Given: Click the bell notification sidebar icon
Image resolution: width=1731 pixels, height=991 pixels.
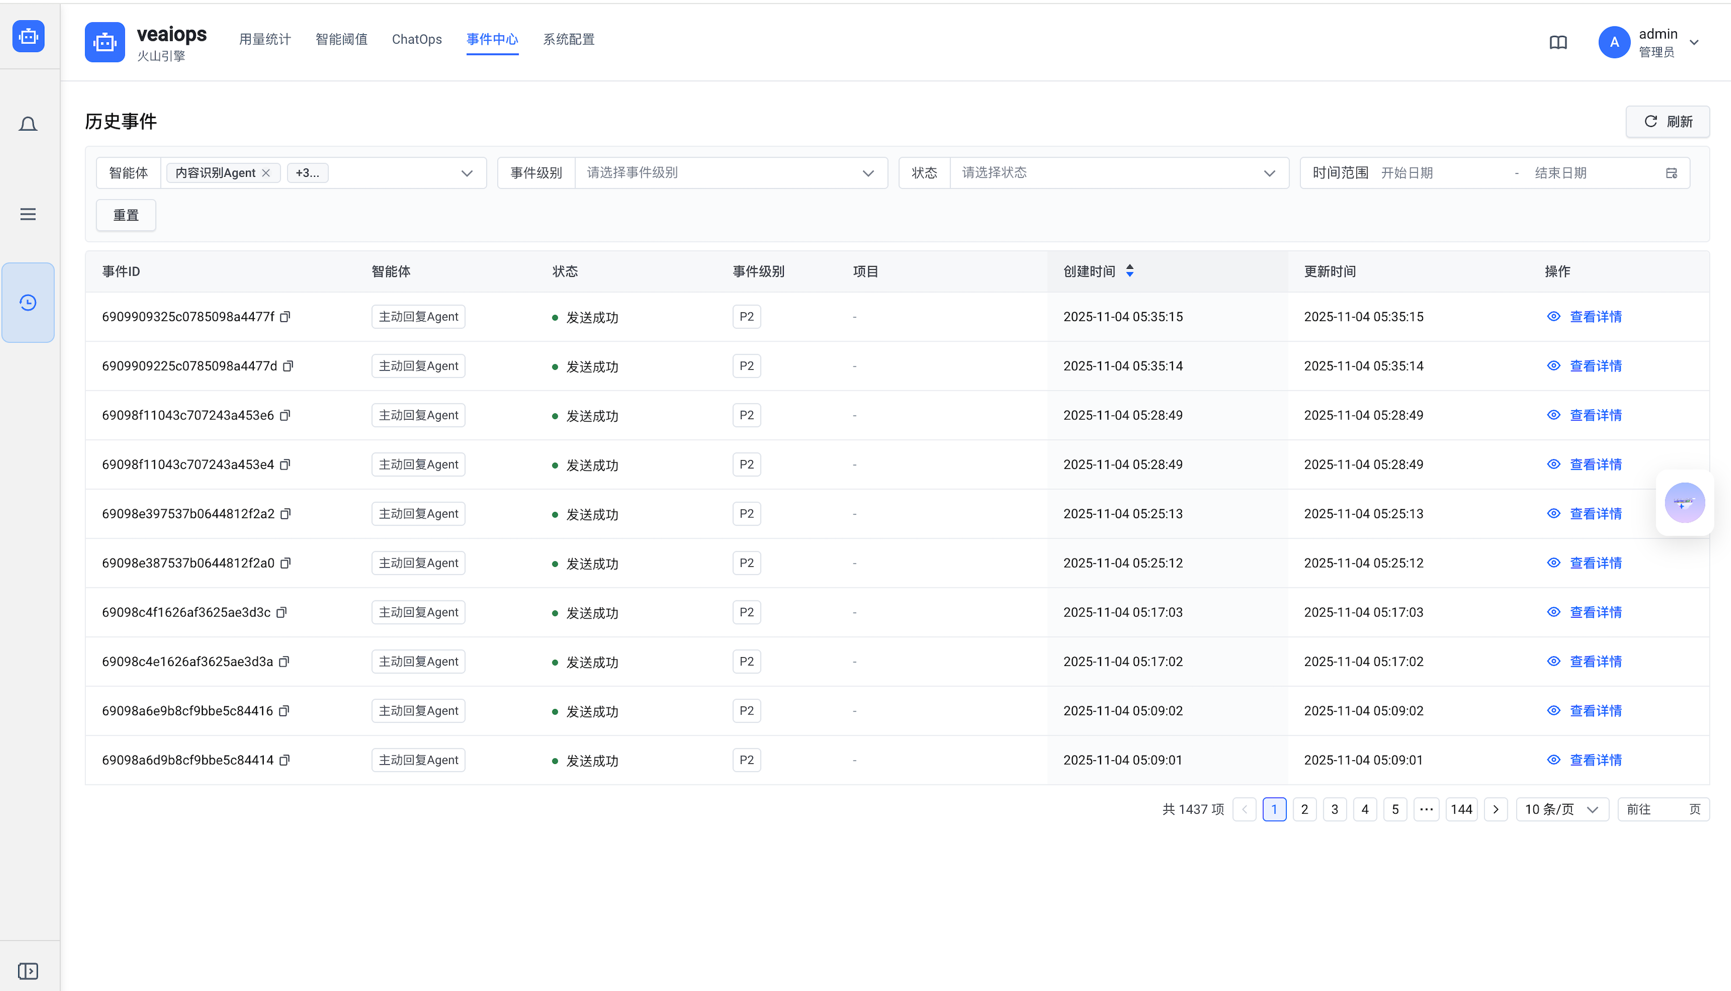Looking at the screenshot, I should point(28,125).
